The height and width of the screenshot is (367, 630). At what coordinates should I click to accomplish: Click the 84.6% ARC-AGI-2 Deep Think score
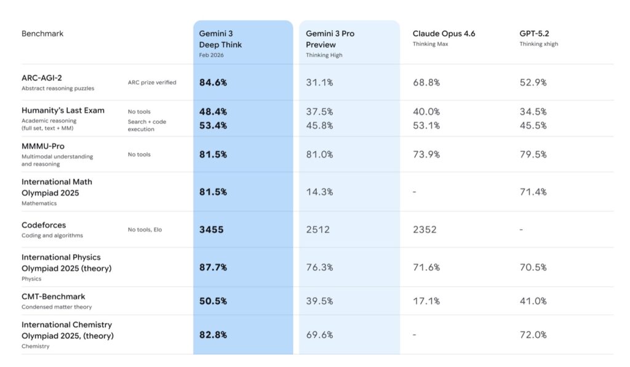point(213,82)
